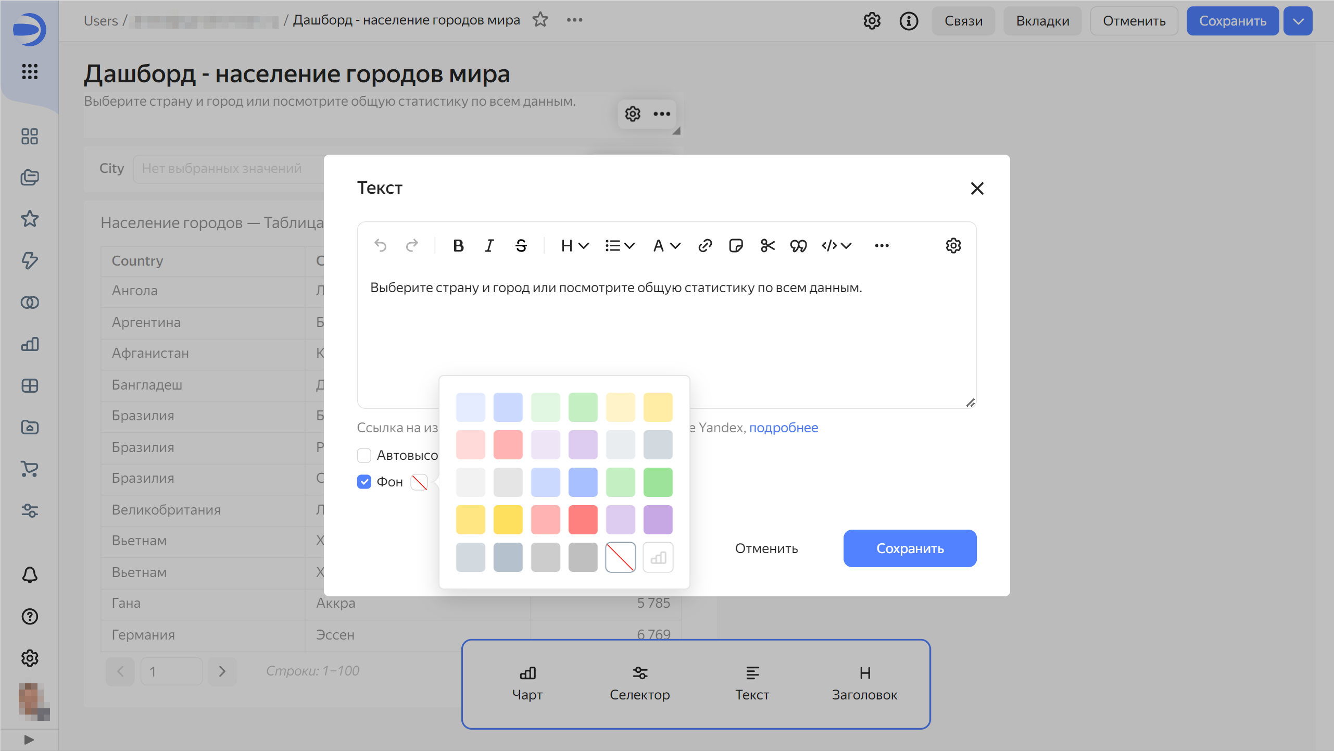Open the text color dropdown
Viewport: 1334px width, 751px height.
(666, 245)
